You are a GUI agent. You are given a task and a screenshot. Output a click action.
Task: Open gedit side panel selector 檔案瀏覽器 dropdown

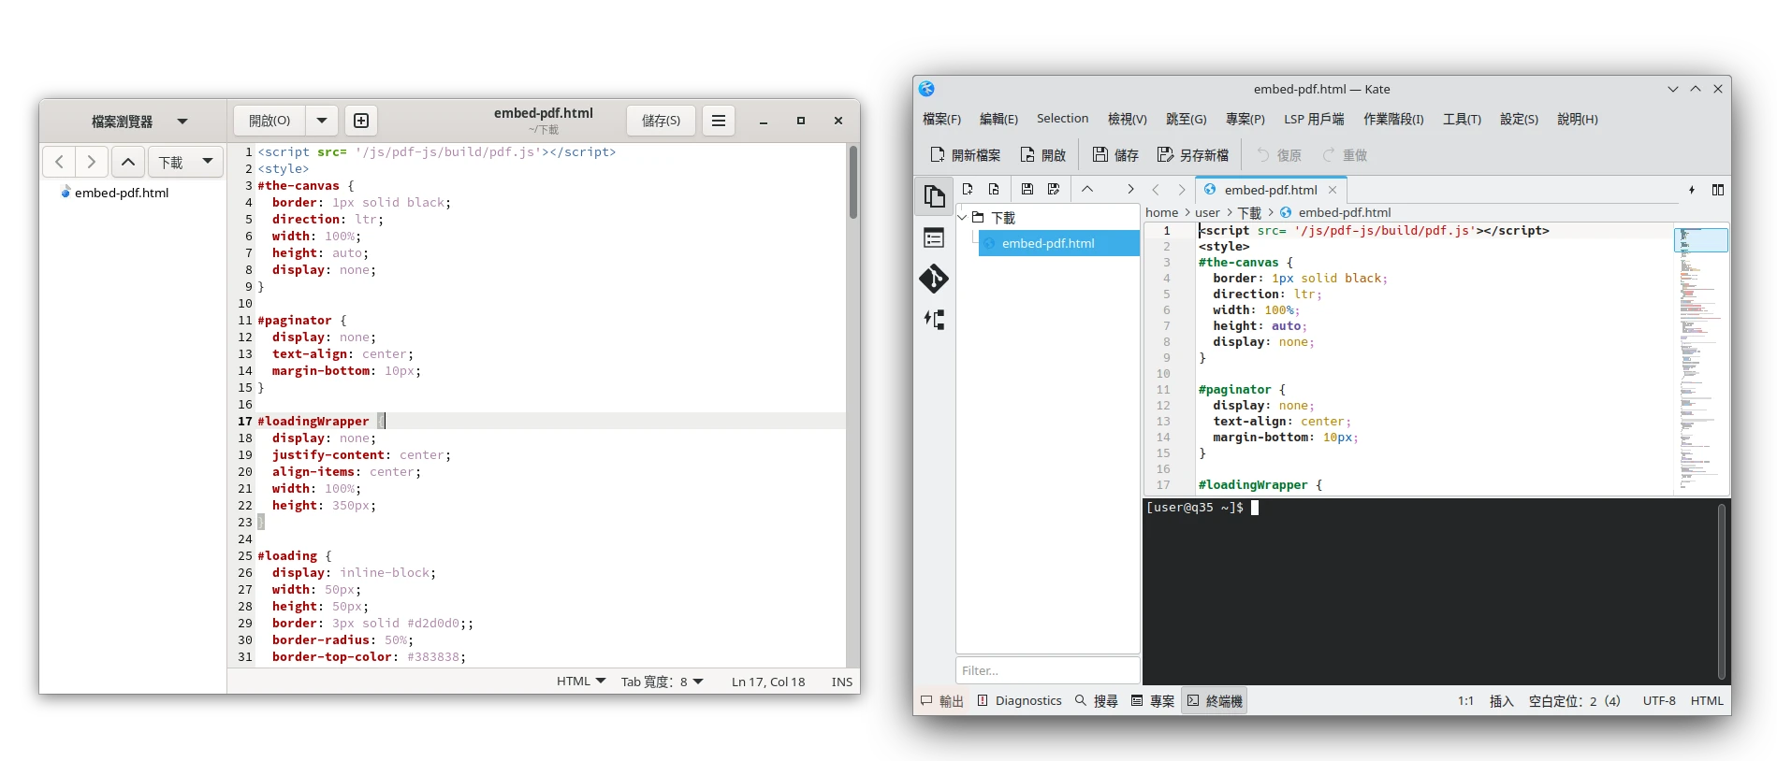tap(140, 122)
